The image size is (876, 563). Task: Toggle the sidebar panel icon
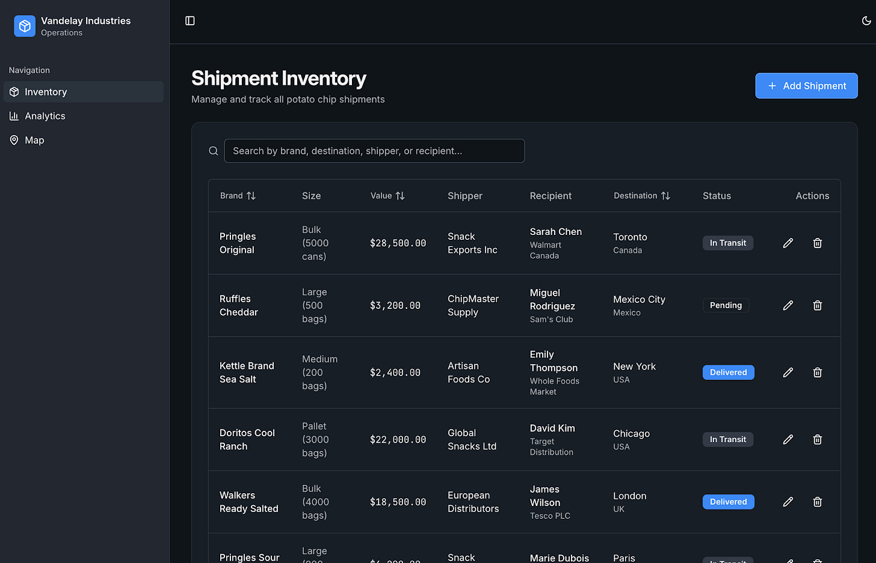[190, 21]
